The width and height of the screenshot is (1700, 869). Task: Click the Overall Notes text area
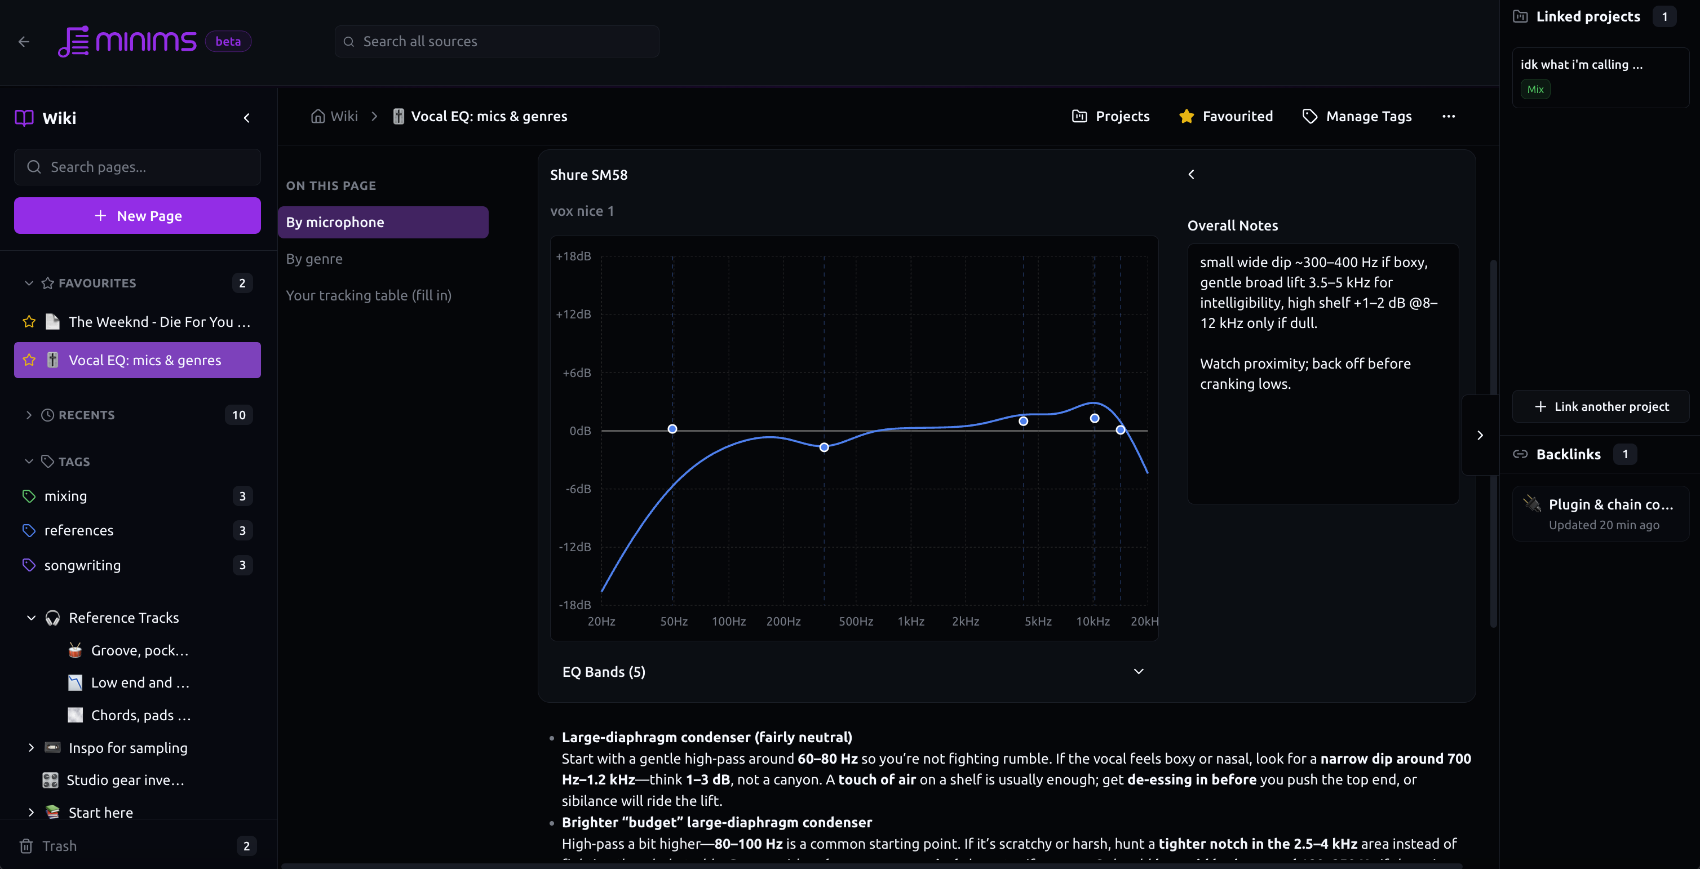pos(1323,374)
